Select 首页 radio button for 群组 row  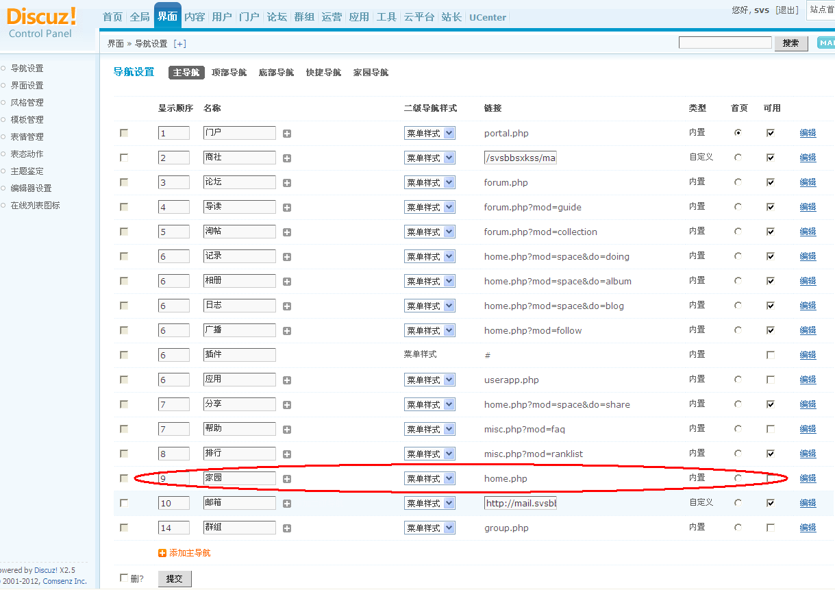coord(738,528)
